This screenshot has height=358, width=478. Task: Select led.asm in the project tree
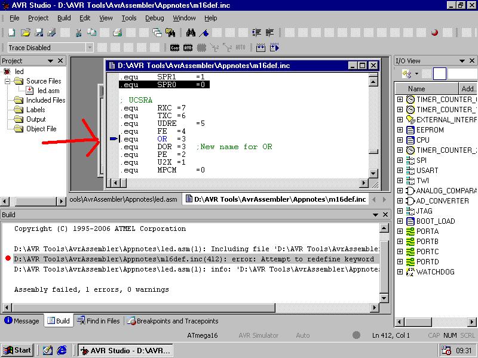pos(48,91)
